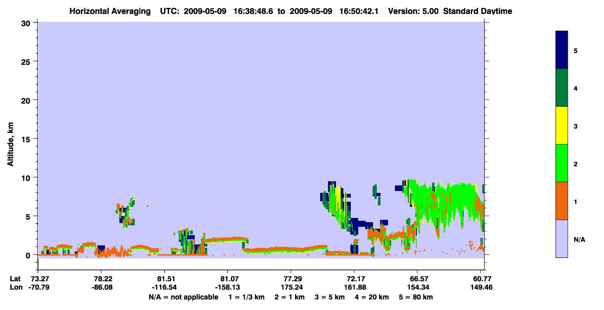Click the 'Lon' row label
The width and height of the screenshot is (604, 310).
pyautogui.click(x=15, y=287)
